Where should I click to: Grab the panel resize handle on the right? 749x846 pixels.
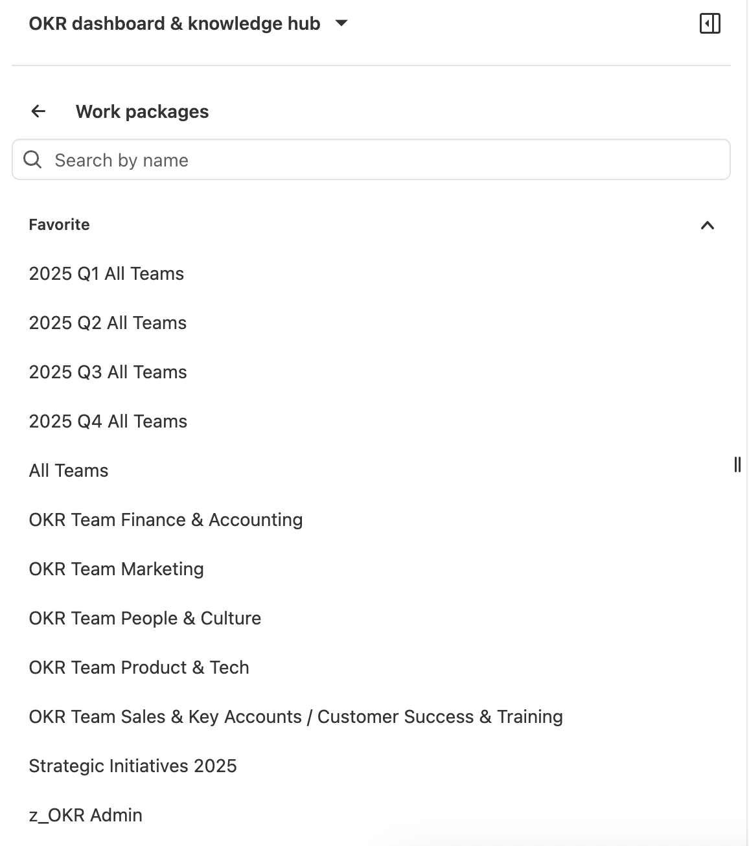coord(739,464)
